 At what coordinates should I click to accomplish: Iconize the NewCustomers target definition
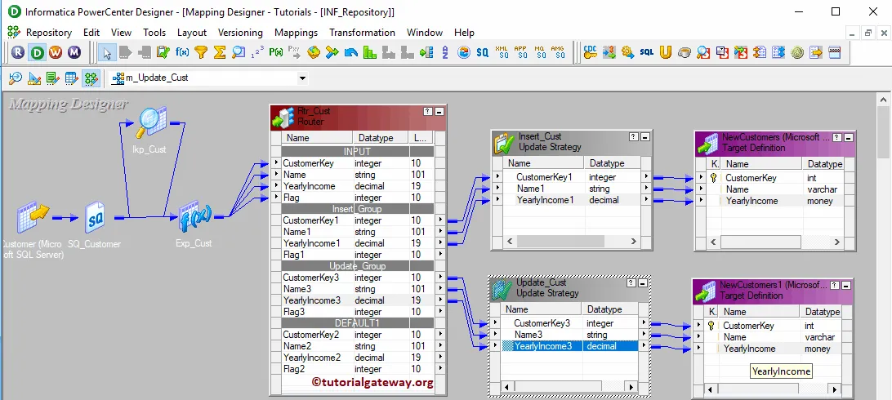point(848,137)
